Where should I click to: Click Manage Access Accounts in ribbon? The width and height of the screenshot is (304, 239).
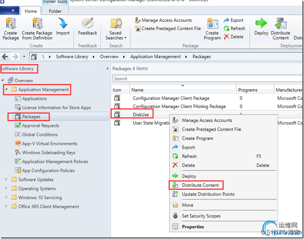tap(163, 20)
